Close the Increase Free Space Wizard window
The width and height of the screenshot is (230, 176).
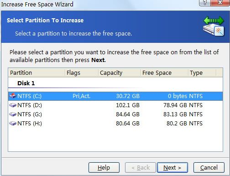[220, 3]
